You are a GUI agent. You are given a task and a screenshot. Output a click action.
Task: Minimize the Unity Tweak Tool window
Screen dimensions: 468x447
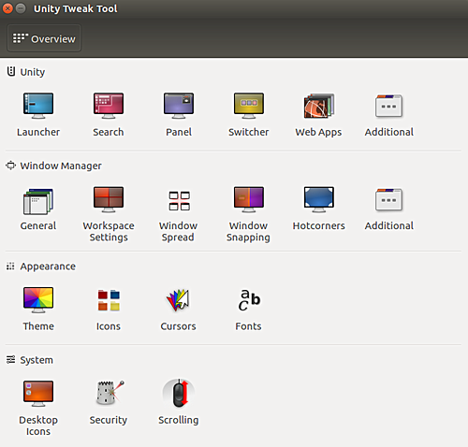(21, 8)
